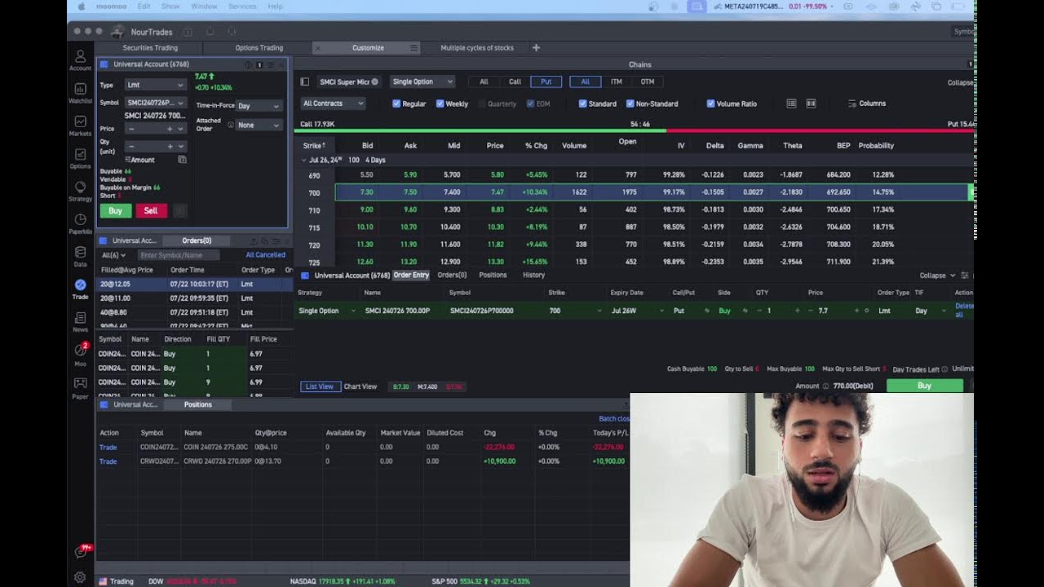This screenshot has height=587, width=1044.
Task: Uncheck the Regular contracts checkbox
Action: (396, 104)
